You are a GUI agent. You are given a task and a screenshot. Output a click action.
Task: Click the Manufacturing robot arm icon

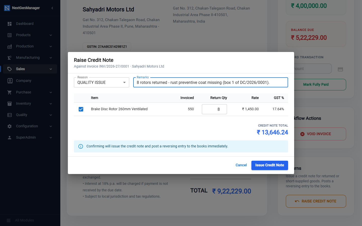(10, 58)
